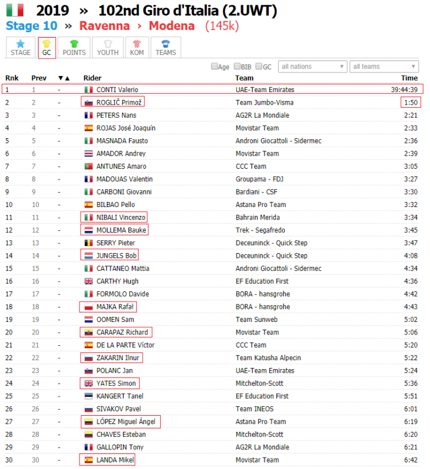Open NIBALI Vincenzo's rider page
The height and width of the screenshot is (469, 430).
[121, 218]
